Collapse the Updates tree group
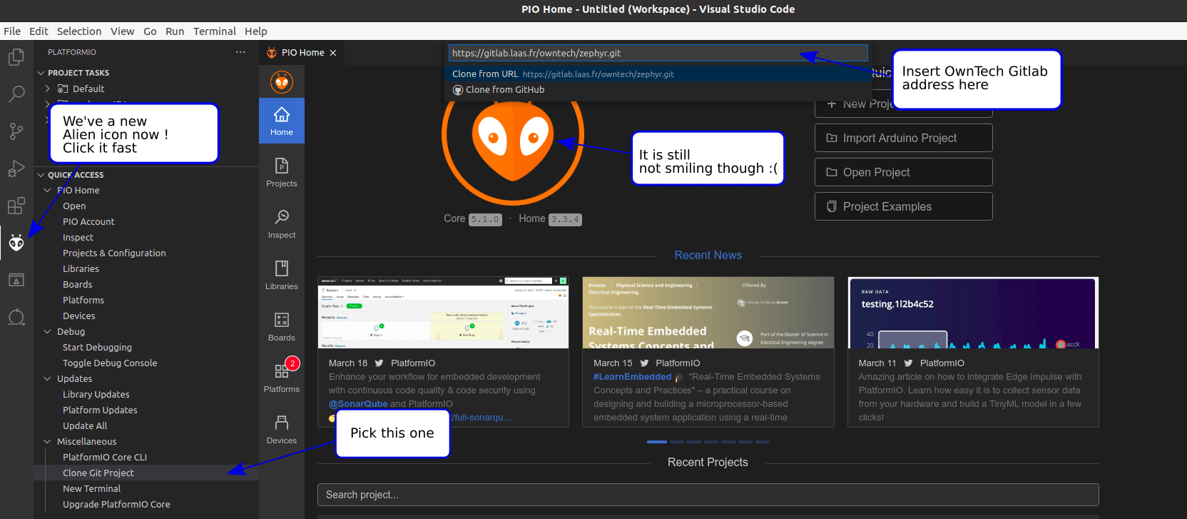The width and height of the screenshot is (1187, 519). pos(48,379)
